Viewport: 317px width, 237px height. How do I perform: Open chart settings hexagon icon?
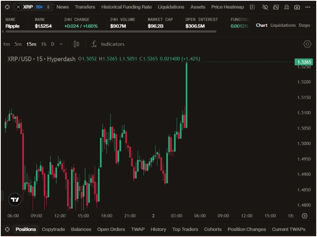point(307,44)
